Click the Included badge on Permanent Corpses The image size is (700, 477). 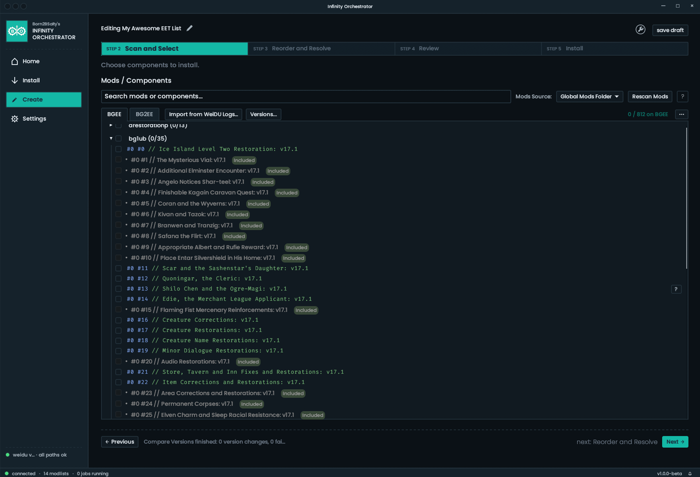(252, 404)
